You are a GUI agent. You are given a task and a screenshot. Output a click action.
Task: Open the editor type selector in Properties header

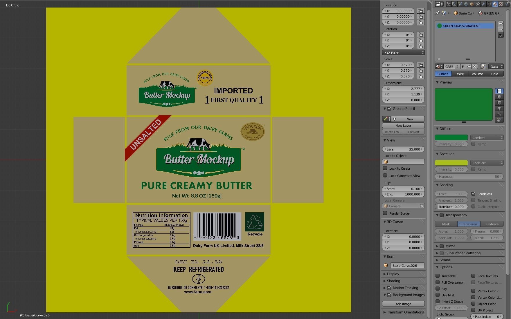[x=439, y=4]
